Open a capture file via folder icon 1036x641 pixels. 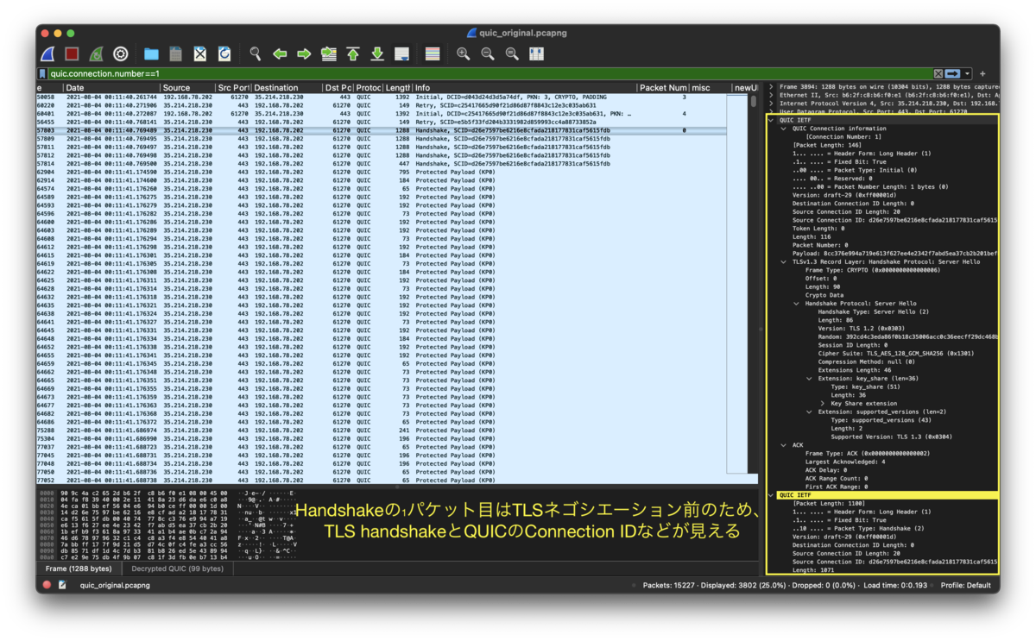tap(151, 53)
